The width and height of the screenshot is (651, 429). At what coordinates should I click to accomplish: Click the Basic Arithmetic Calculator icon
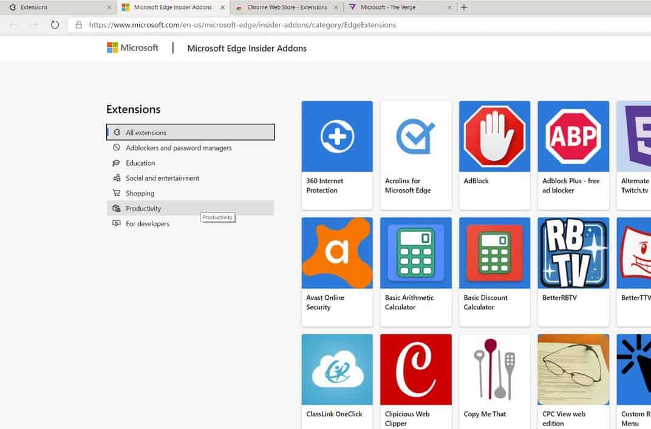(415, 253)
